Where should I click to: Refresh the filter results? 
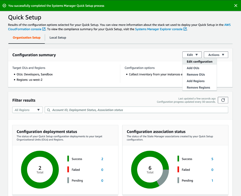(x=223, y=100)
